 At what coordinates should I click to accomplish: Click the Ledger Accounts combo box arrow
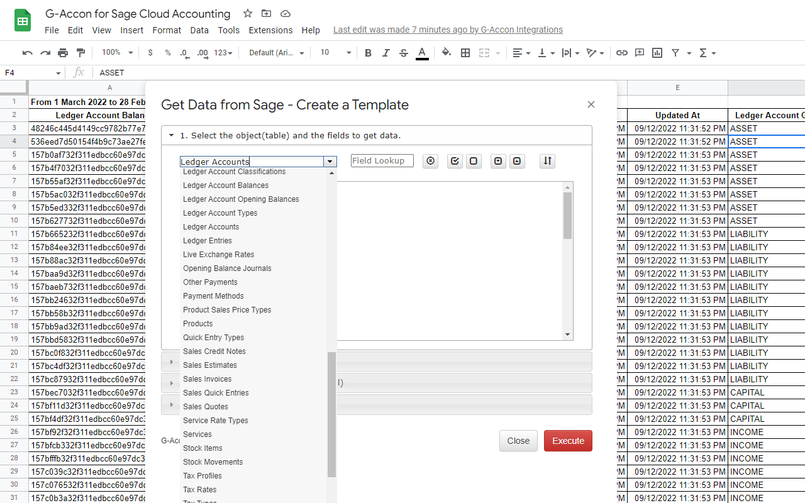click(330, 162)
